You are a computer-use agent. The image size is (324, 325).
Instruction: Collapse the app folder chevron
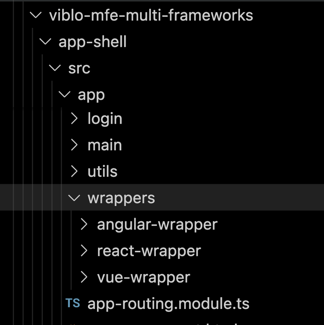coord(64,94)
